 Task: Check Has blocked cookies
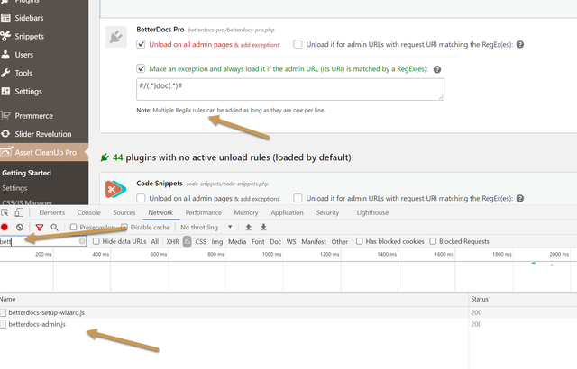(360, 241)
